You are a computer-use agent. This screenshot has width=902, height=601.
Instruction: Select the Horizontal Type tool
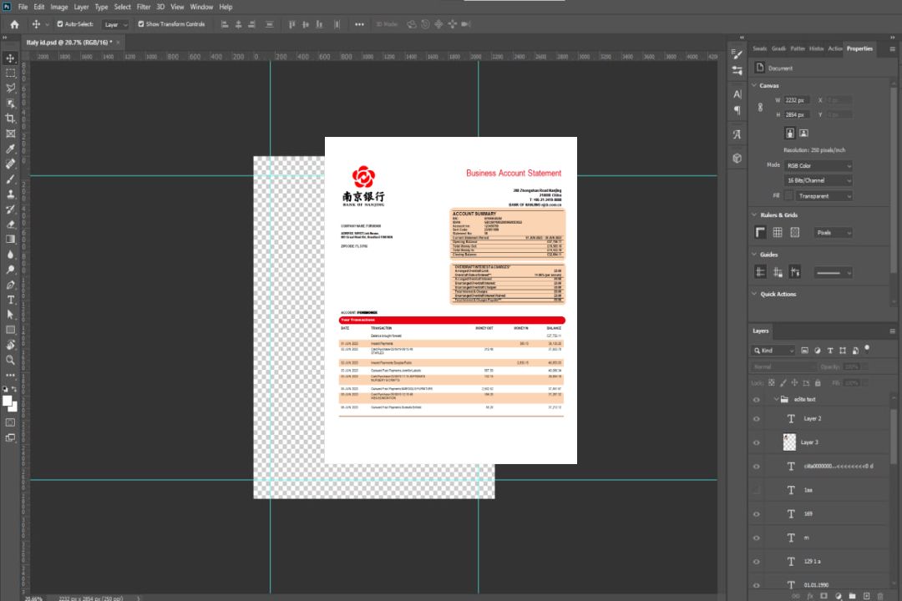click(x=10, y=300)
